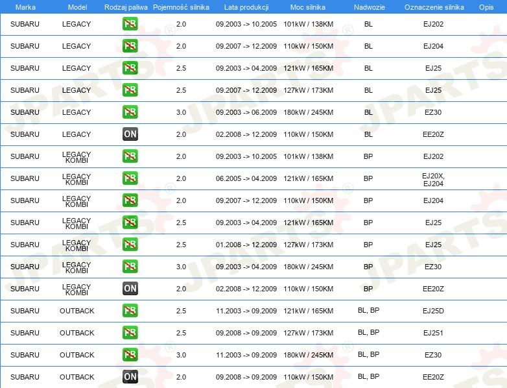Click OUTBACK model in EJ25D row
Screen dimensions: 507x388
(77, 311)
